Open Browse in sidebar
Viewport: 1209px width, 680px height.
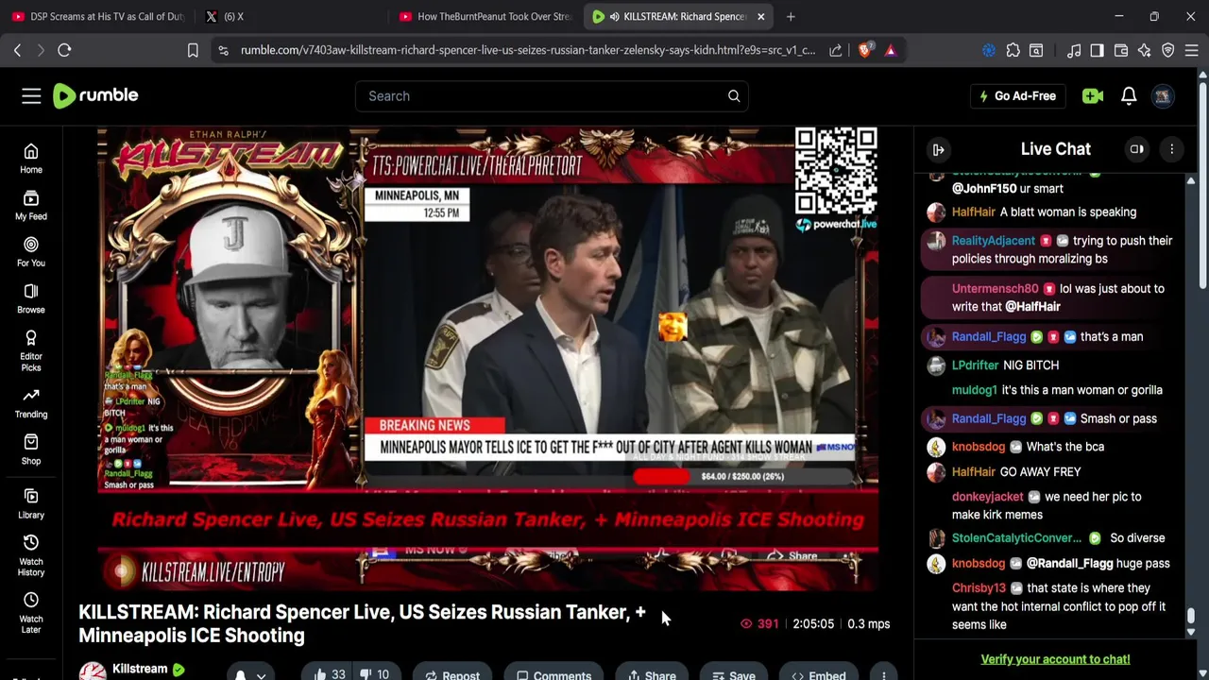pyautogui.click(x=31, y=298)
